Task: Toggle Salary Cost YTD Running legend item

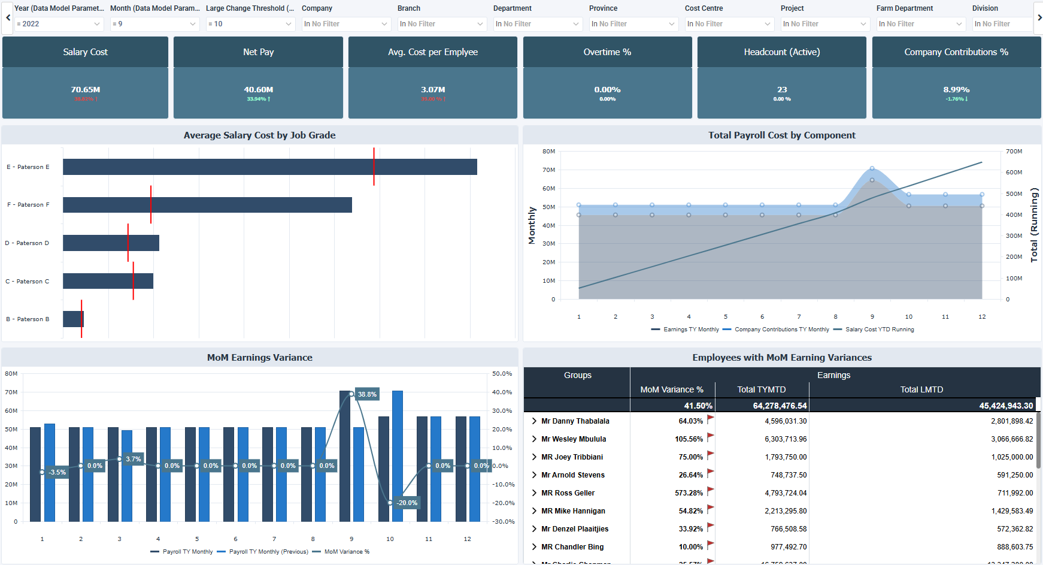Action: tap(874, 330)
